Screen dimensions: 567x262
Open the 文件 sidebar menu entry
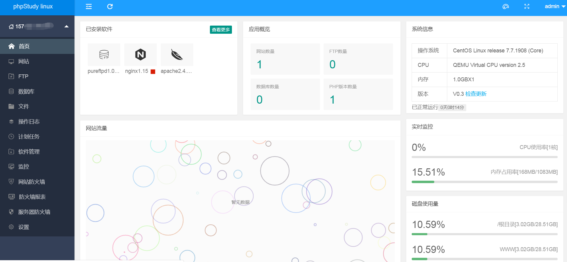(x=37, y=107)
